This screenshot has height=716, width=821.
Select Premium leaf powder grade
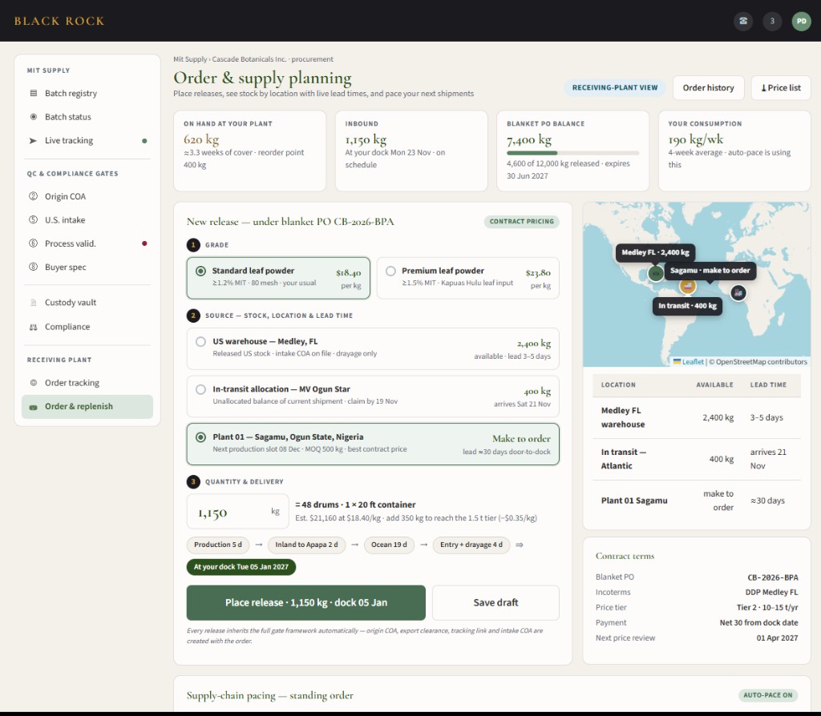467,278
